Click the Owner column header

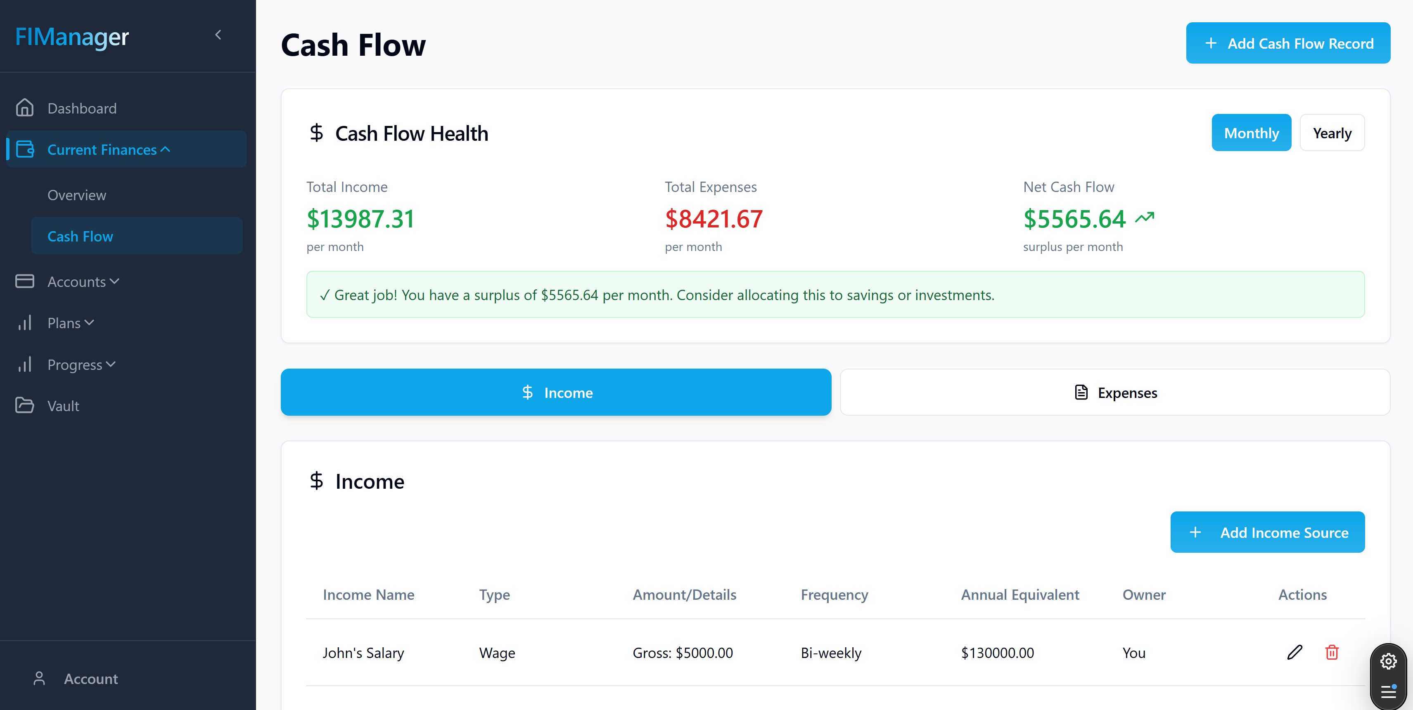click(x=1144, y=594)
